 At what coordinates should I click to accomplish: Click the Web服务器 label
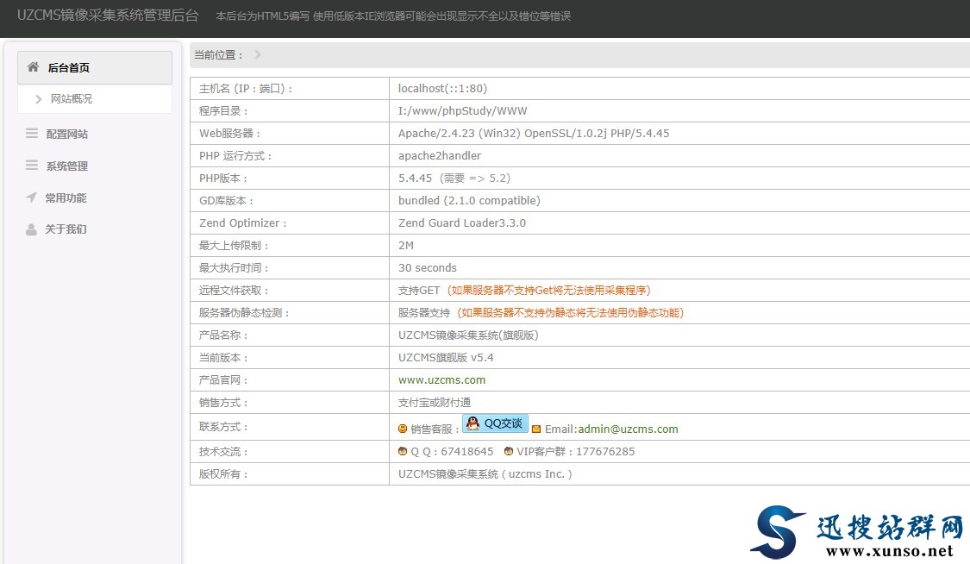(229, 133)
